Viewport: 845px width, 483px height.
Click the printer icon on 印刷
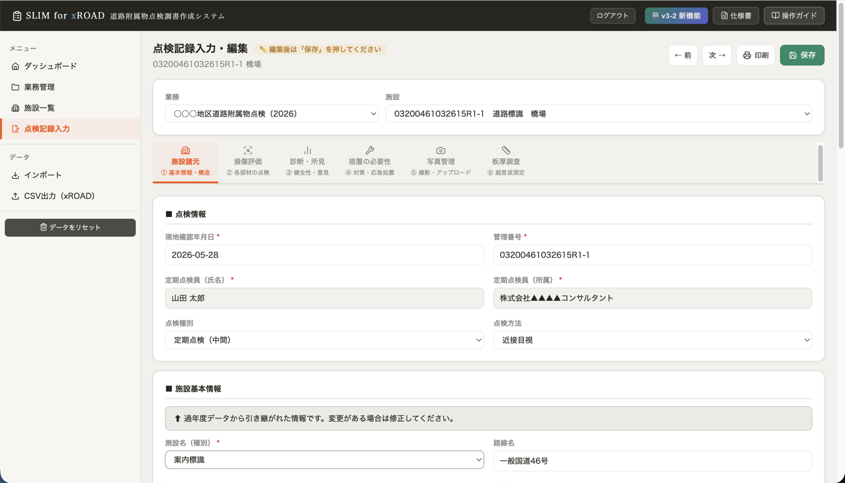tap(747, 55)
